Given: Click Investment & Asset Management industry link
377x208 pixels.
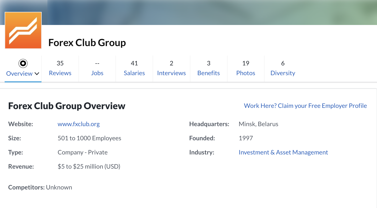Looking at the screenshot, I should tap(283, 152).
